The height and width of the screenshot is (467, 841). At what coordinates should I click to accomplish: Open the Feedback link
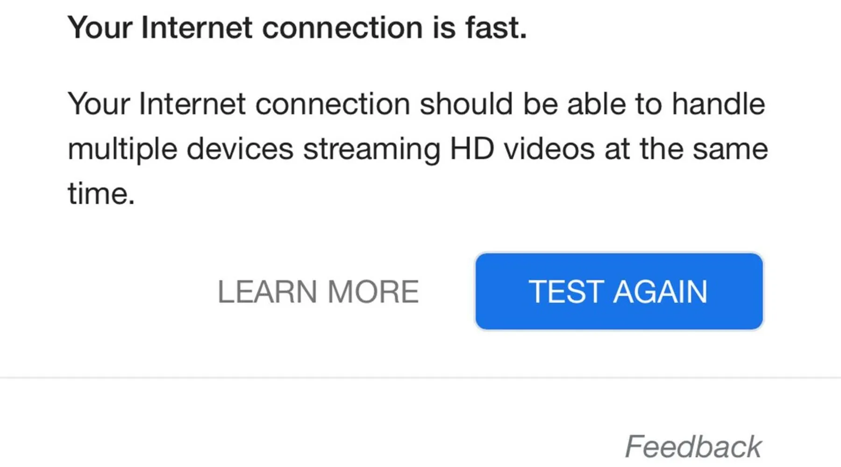tap(693, 446)
